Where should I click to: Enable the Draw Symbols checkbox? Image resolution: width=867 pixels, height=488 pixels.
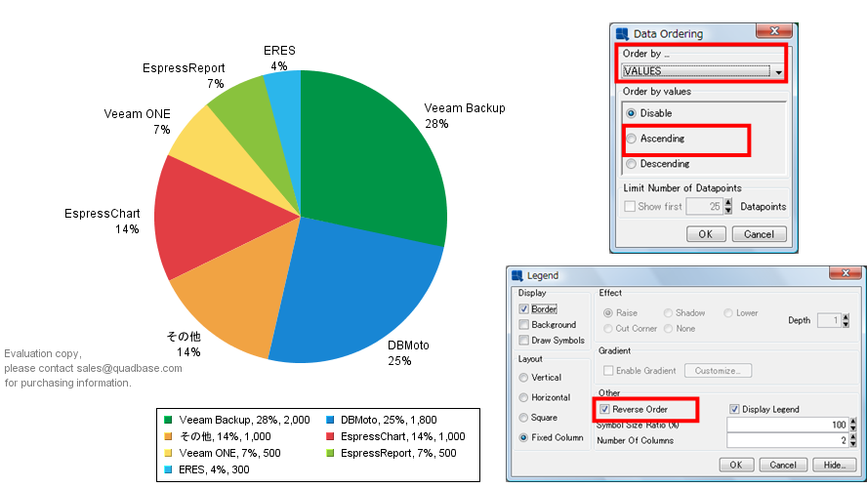tap(523, 341)
